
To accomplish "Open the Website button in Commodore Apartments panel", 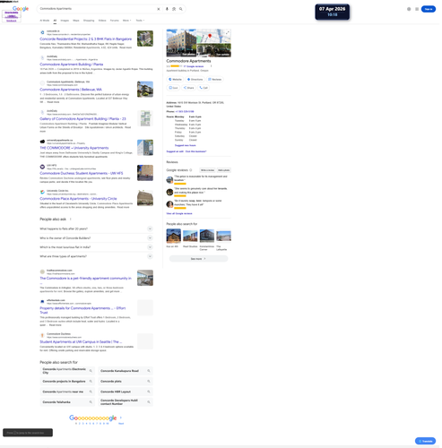I will click(x=175, y=80).
